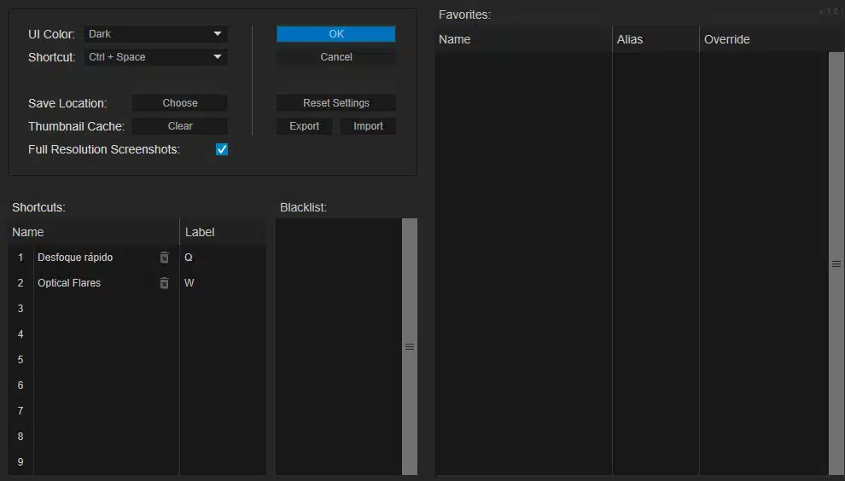
Task: Click the Favorites list scrollbar handle
Action: (x=836, y=264)
